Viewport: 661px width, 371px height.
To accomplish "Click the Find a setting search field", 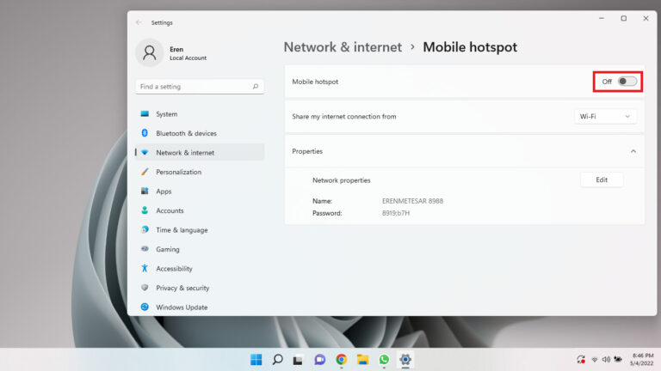I will 200,86.
